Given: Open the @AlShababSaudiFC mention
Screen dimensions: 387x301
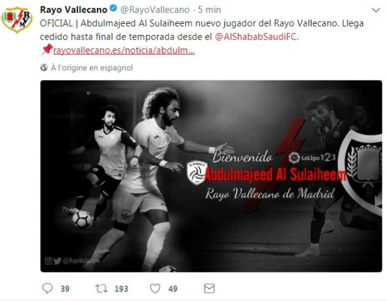Looking at the screenshot, I should coord(255,37).
